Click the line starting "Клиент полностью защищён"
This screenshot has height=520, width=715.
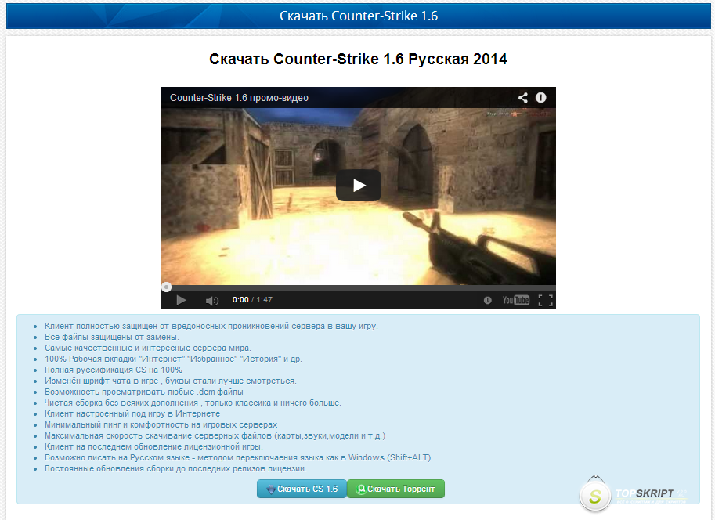click(x=211, y=326)
